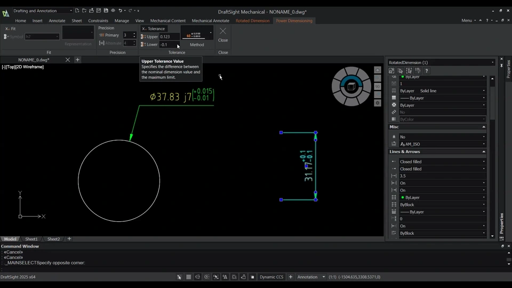Image resolution: width=512 pixels, height=288 pixels.
Task: Toggle the Grid display in status bar
Action: pyautogui.click(x=188, y=277)
